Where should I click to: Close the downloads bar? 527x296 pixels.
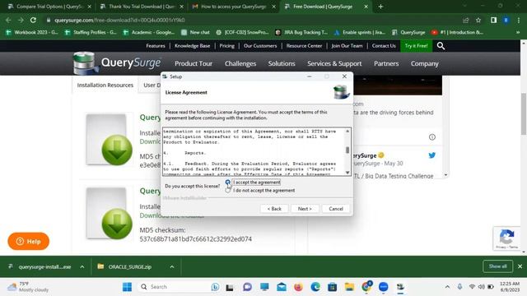pyautogui.click(x=520, y=266)
